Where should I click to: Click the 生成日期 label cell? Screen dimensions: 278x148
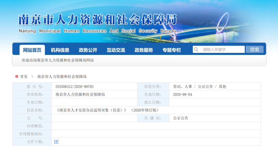click(x=153, y=94)
